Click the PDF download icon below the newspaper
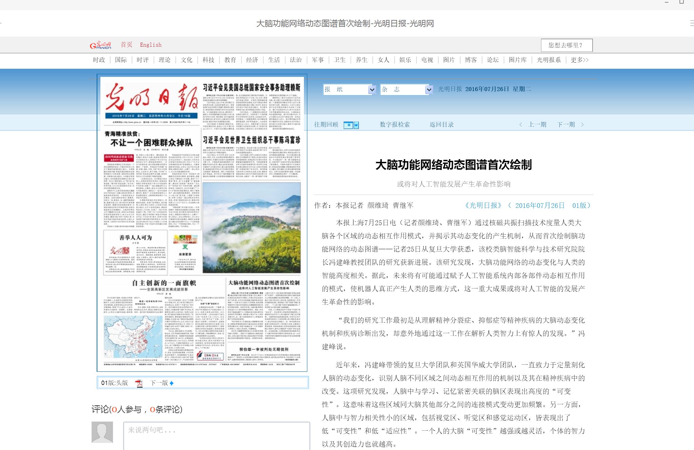 tap(139, 383)
